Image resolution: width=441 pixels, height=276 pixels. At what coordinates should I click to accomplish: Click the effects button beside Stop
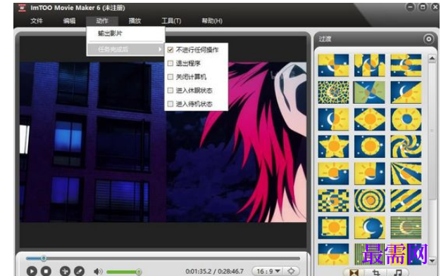click(65, 271)
